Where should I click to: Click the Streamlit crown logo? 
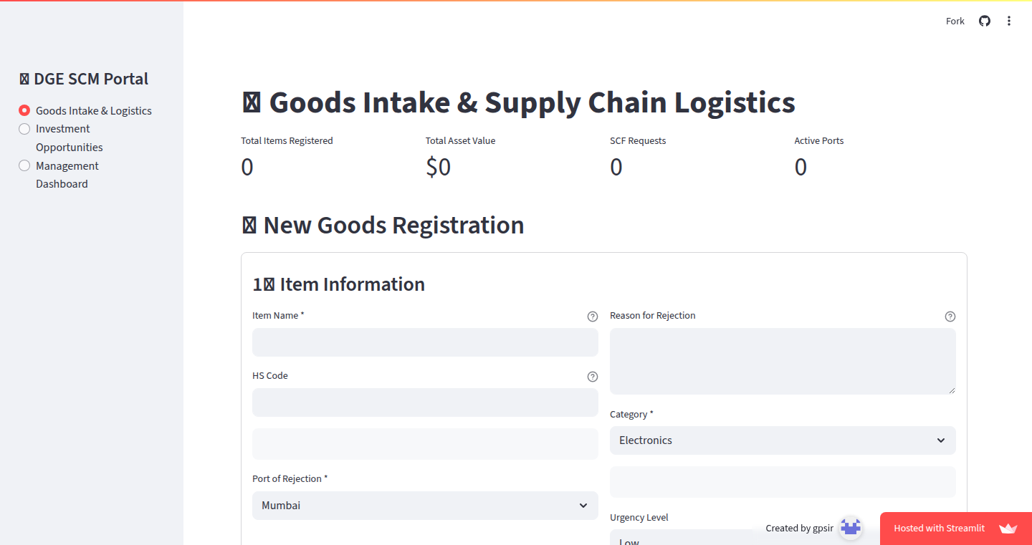pyautogui.click(x=1008, y=529)
